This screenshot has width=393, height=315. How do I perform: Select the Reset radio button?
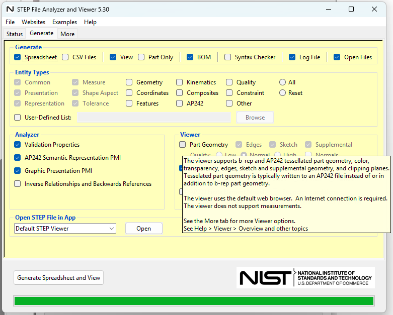point(282,93)
